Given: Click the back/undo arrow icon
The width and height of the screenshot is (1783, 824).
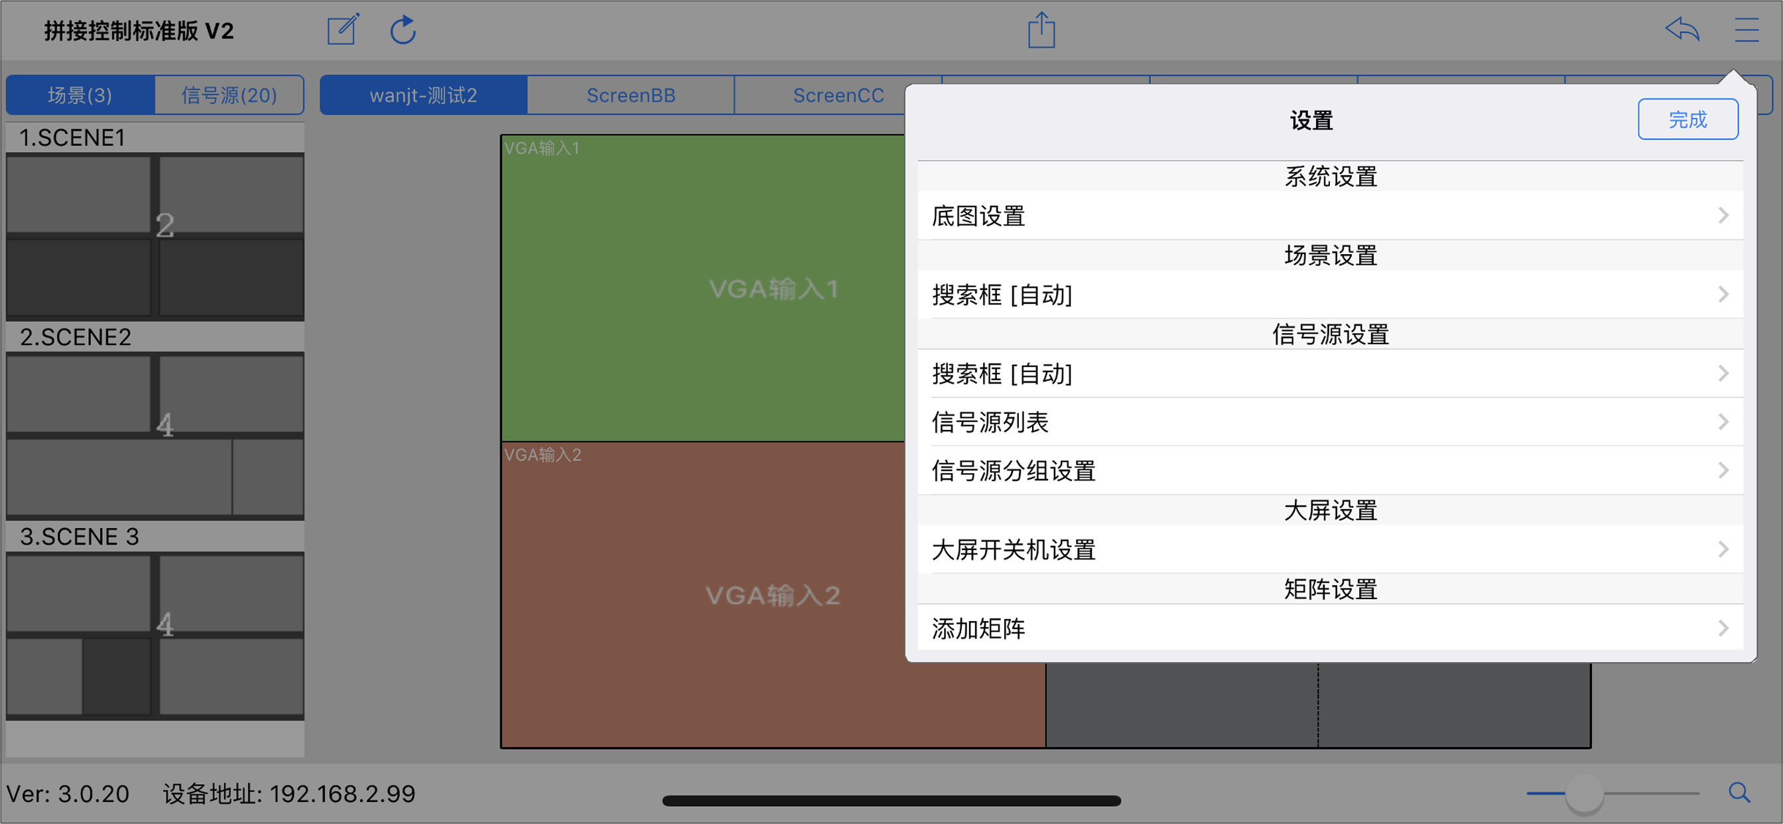Looking at the screenshot, I should [1682, 30].
